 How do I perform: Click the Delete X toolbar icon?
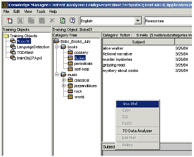click(52, 21)
